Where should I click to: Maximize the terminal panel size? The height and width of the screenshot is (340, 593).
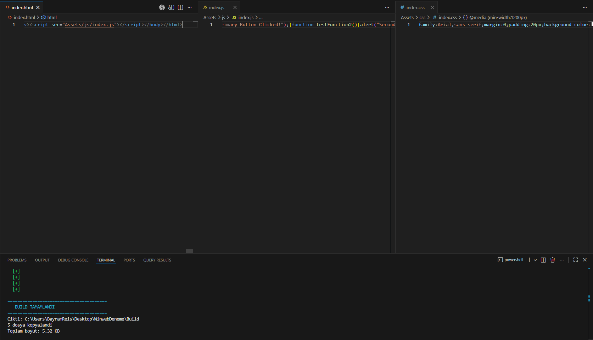coord(576,260)
